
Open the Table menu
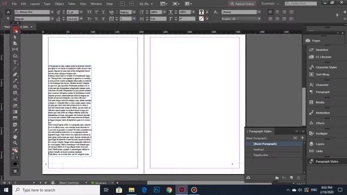[x=72, y=4]
